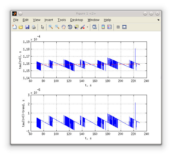Activate the Pan hand tool
Image resolution: width=172 pixels, height=155 pixels.
(64, 27)
